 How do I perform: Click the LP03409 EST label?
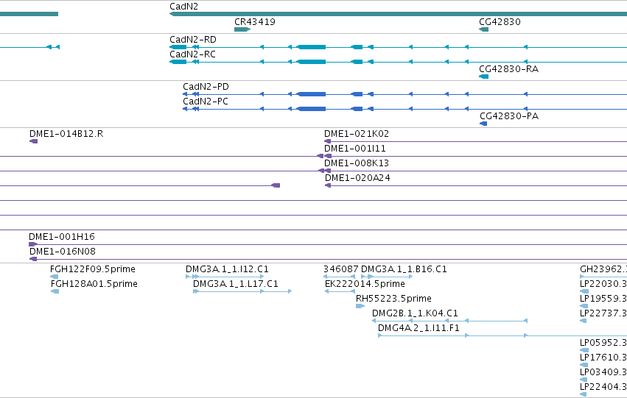[x=603, y=372]
